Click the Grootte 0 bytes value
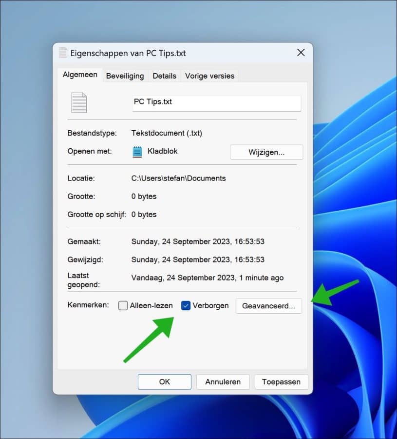 [x=144, y=196]
